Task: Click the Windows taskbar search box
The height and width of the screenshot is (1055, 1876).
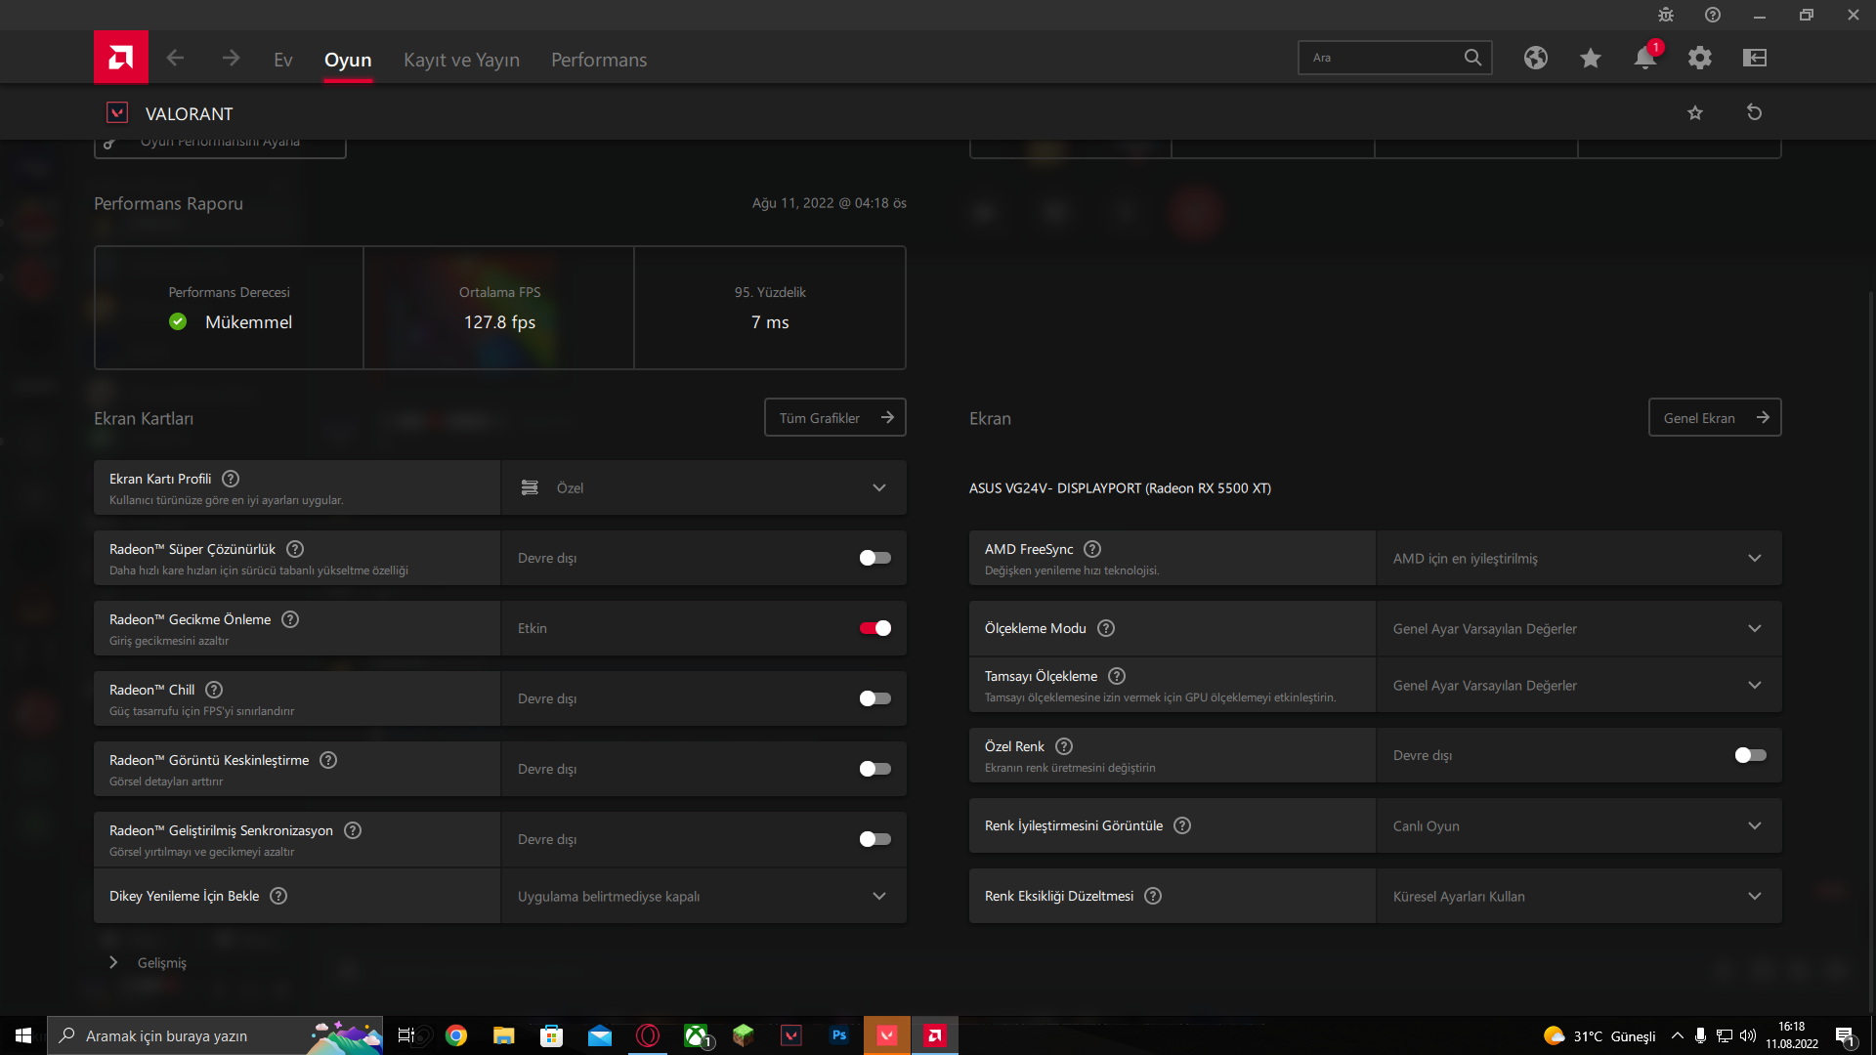Action: click(x=215, y=1035)
